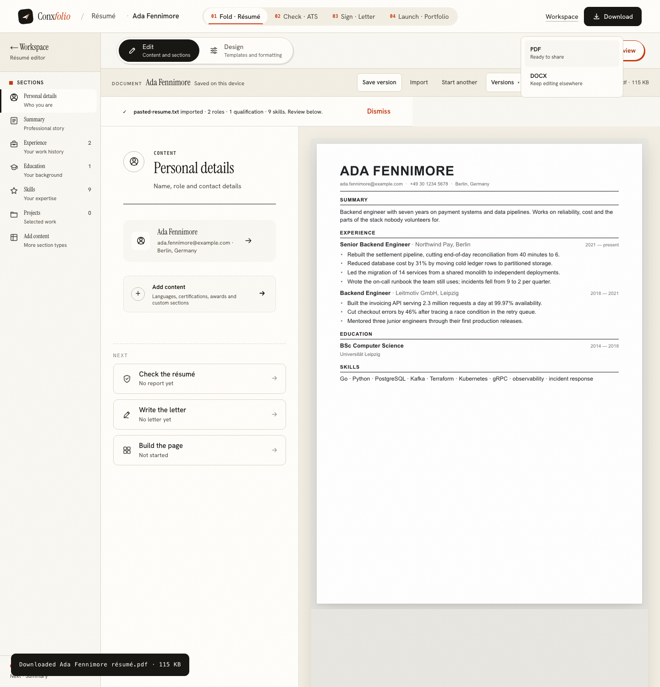The image size is (660, 687).
Task: Click the Import button
Action: click(x=419, y=82)
